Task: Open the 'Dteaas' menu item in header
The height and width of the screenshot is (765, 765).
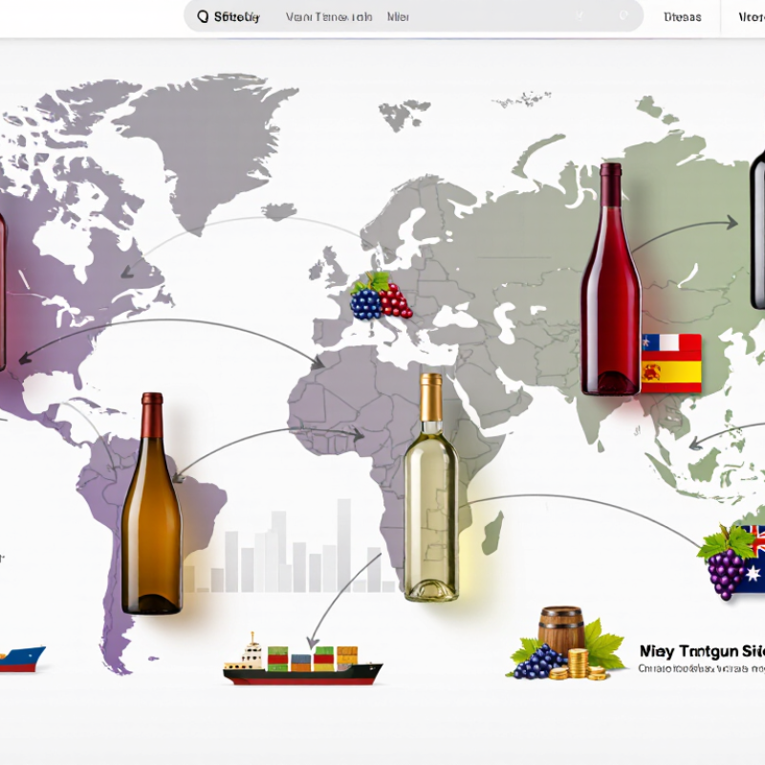Action: click(682, 17)
